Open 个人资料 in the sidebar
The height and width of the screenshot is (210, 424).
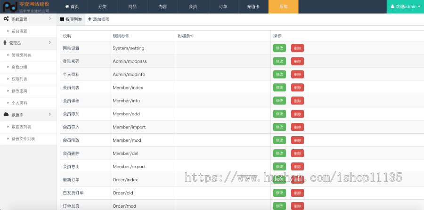tap(28, 103)
